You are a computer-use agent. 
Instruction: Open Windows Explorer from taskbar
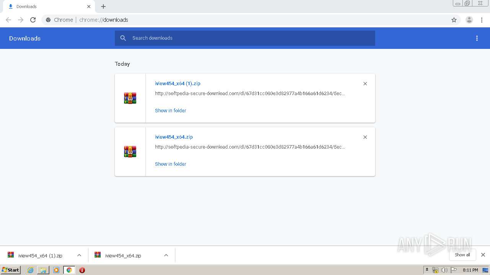tap(43, 270)
